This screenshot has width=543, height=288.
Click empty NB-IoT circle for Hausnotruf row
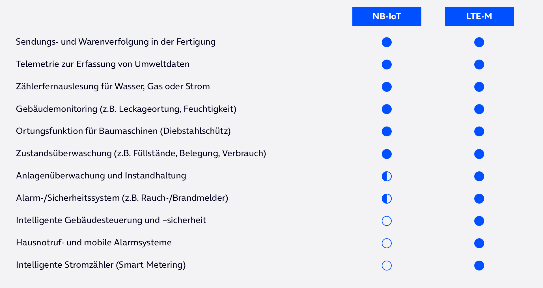(x=387, y=243)
